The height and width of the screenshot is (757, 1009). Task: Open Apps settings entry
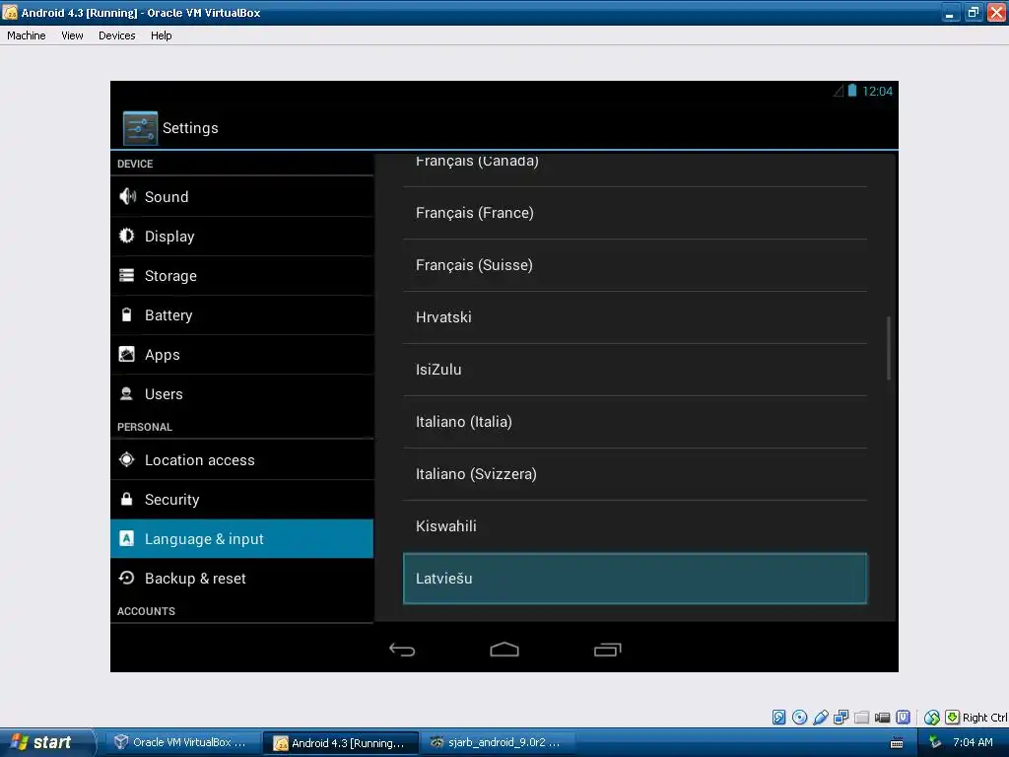point(242,355)
